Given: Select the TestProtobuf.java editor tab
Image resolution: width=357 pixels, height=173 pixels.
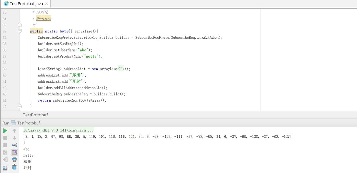Looking at the screenshot, I should coord(26,4).
